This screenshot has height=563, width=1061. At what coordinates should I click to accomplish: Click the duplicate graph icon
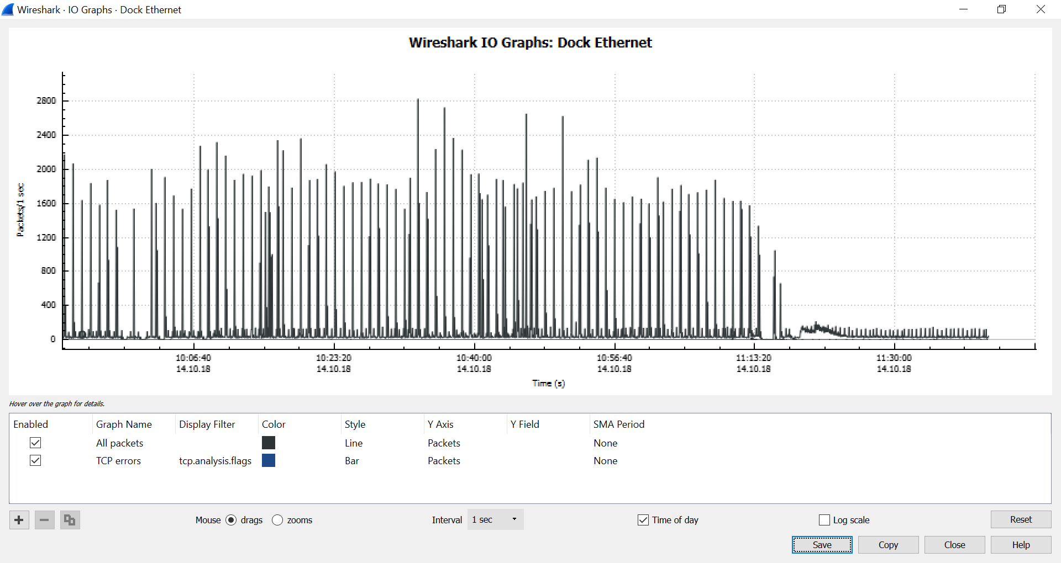tap(70, 520)
